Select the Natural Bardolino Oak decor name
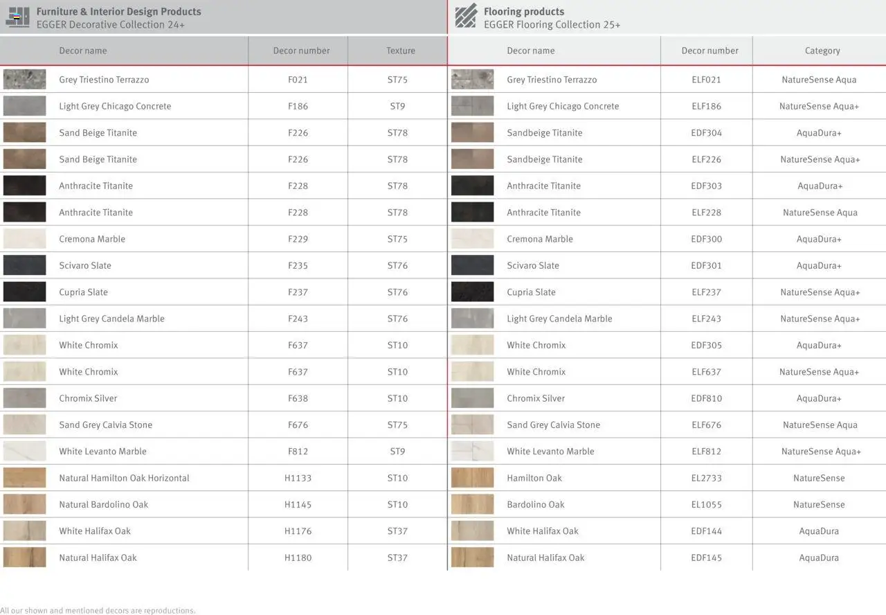This screenshot has width=886, height=615. coord(104,504)
